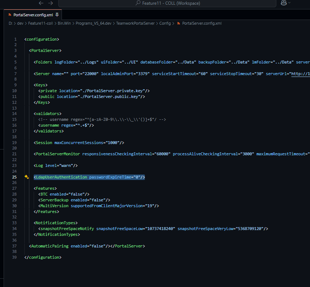This screenshot has width=310, height=287.
Task: Select the PortalServer.config.xml editor tab
Action: [33, 15]
